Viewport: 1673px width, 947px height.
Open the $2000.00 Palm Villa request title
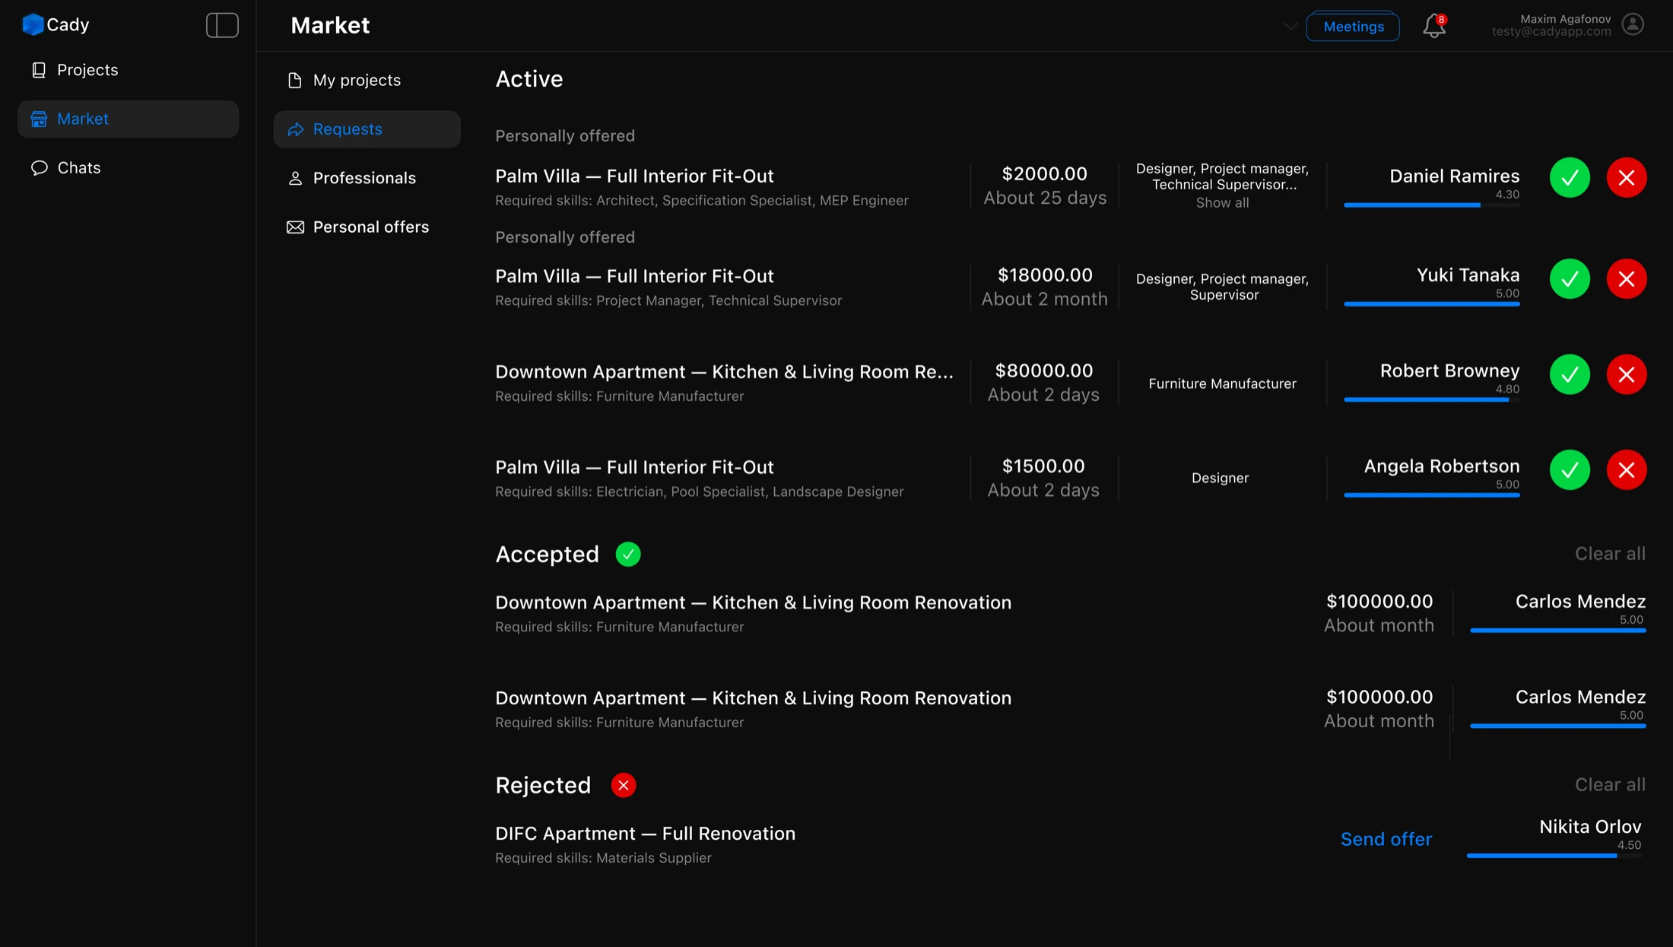[634, 176]
